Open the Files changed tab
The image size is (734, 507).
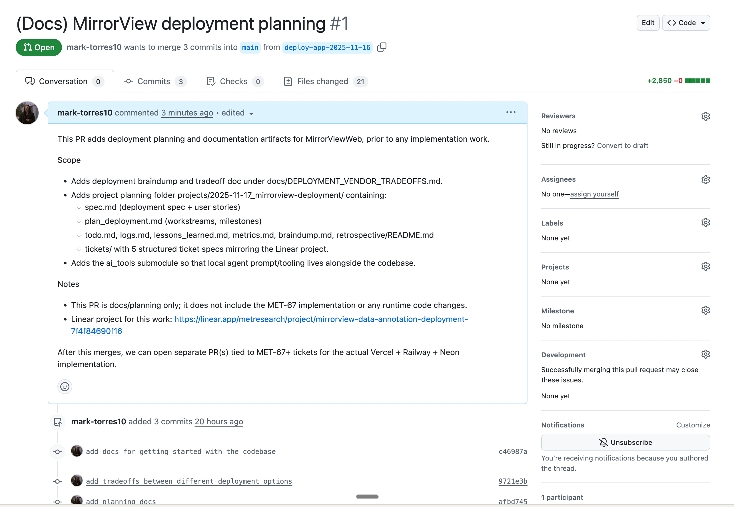click(x=323, y=81)
